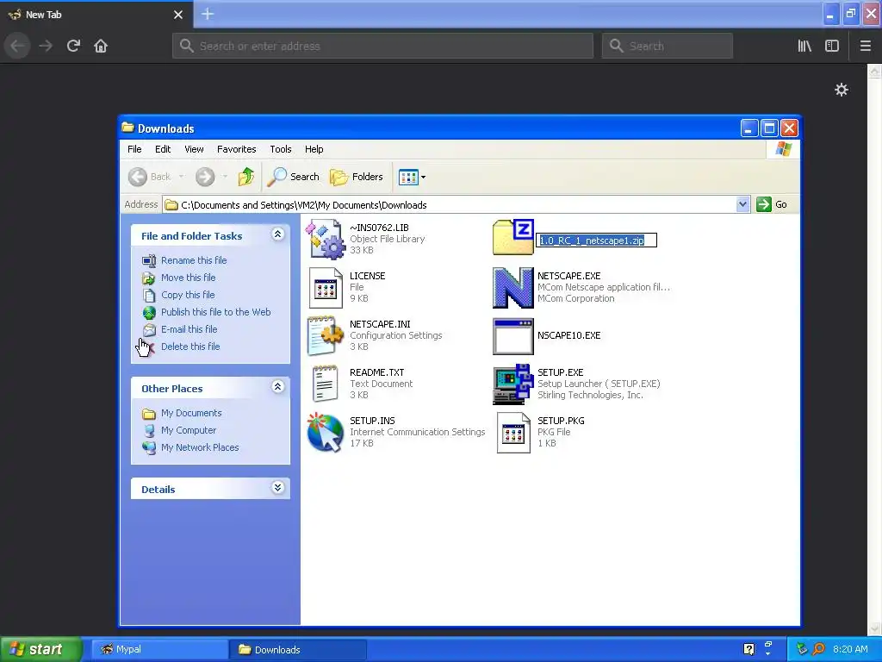
Task: Open the browser library icon
Action: tap(804, 46)
